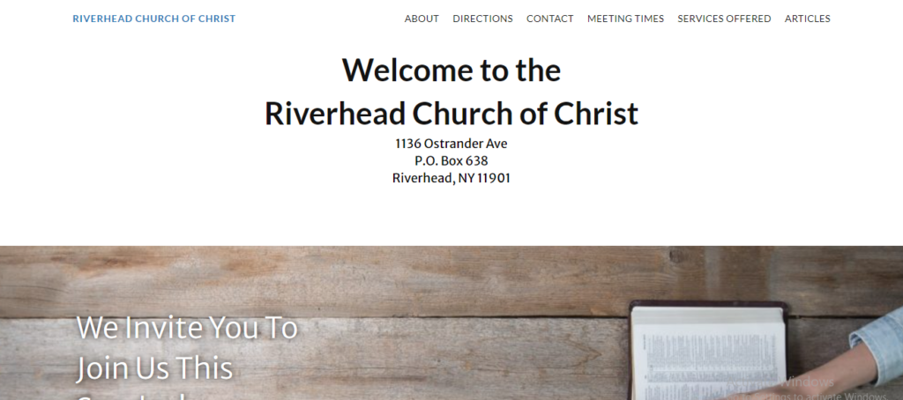
Task: Click the Riverhead Church of Christ site title
Action: click(x=153, y=19)
